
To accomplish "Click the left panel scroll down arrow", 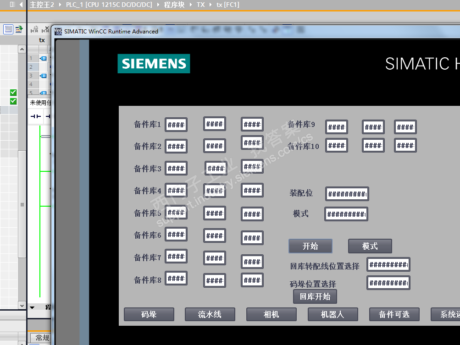I will [x=22, y=306].
